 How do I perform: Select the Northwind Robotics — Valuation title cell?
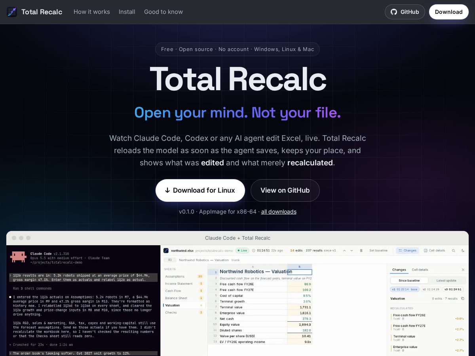click(256, 272)
